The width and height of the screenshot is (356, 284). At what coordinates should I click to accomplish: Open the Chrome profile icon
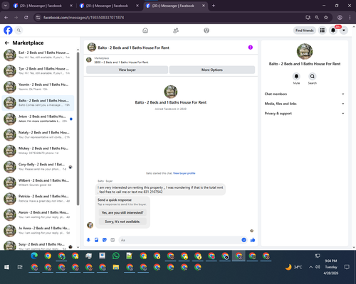(340, 18)
